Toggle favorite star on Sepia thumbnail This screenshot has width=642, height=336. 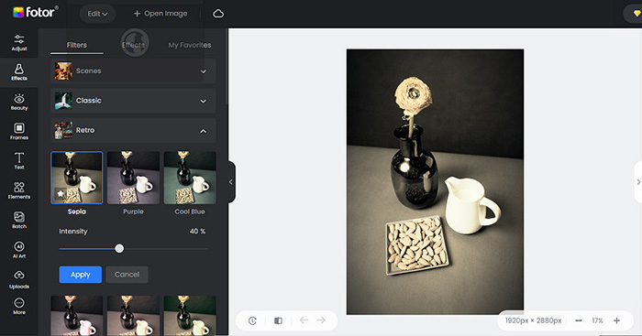point(61,194)
